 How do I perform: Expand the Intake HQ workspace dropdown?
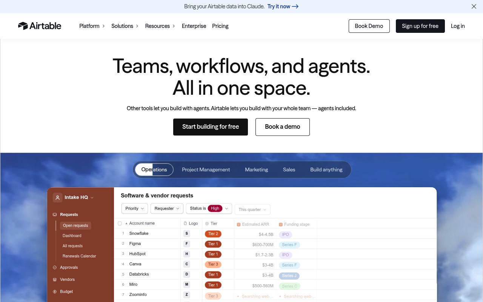[x=92, y=197]
